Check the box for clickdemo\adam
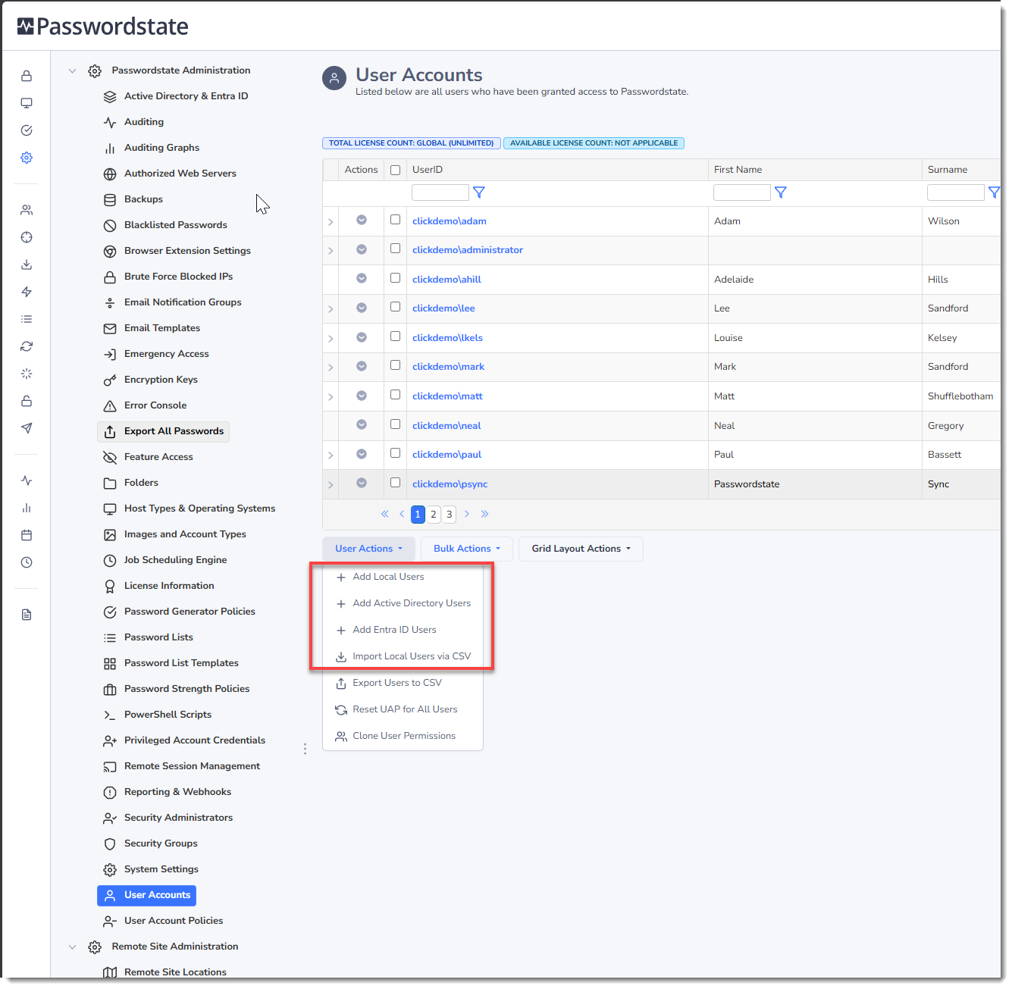The width and height of the screenshot is (1012, 989). click(395, 220)
